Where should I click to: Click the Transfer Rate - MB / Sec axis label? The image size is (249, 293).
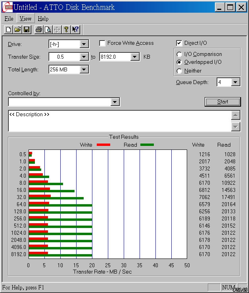click(x=102, y=272)
